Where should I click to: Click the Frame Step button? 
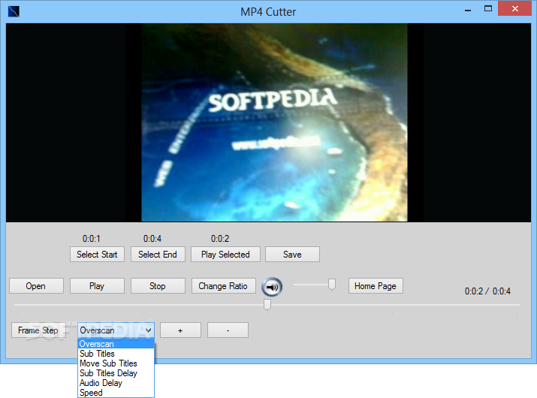click(x=38, y=330)
